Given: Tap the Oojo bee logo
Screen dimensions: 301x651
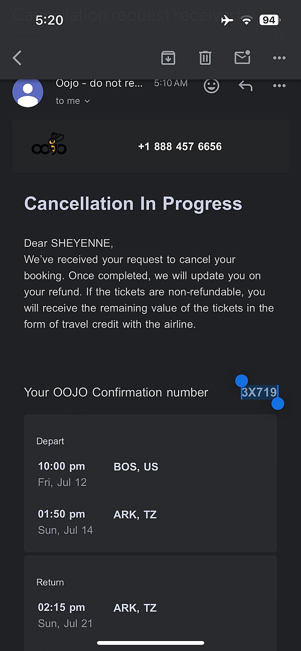Looking at the screenshot, I should click(x=49, y=145).
